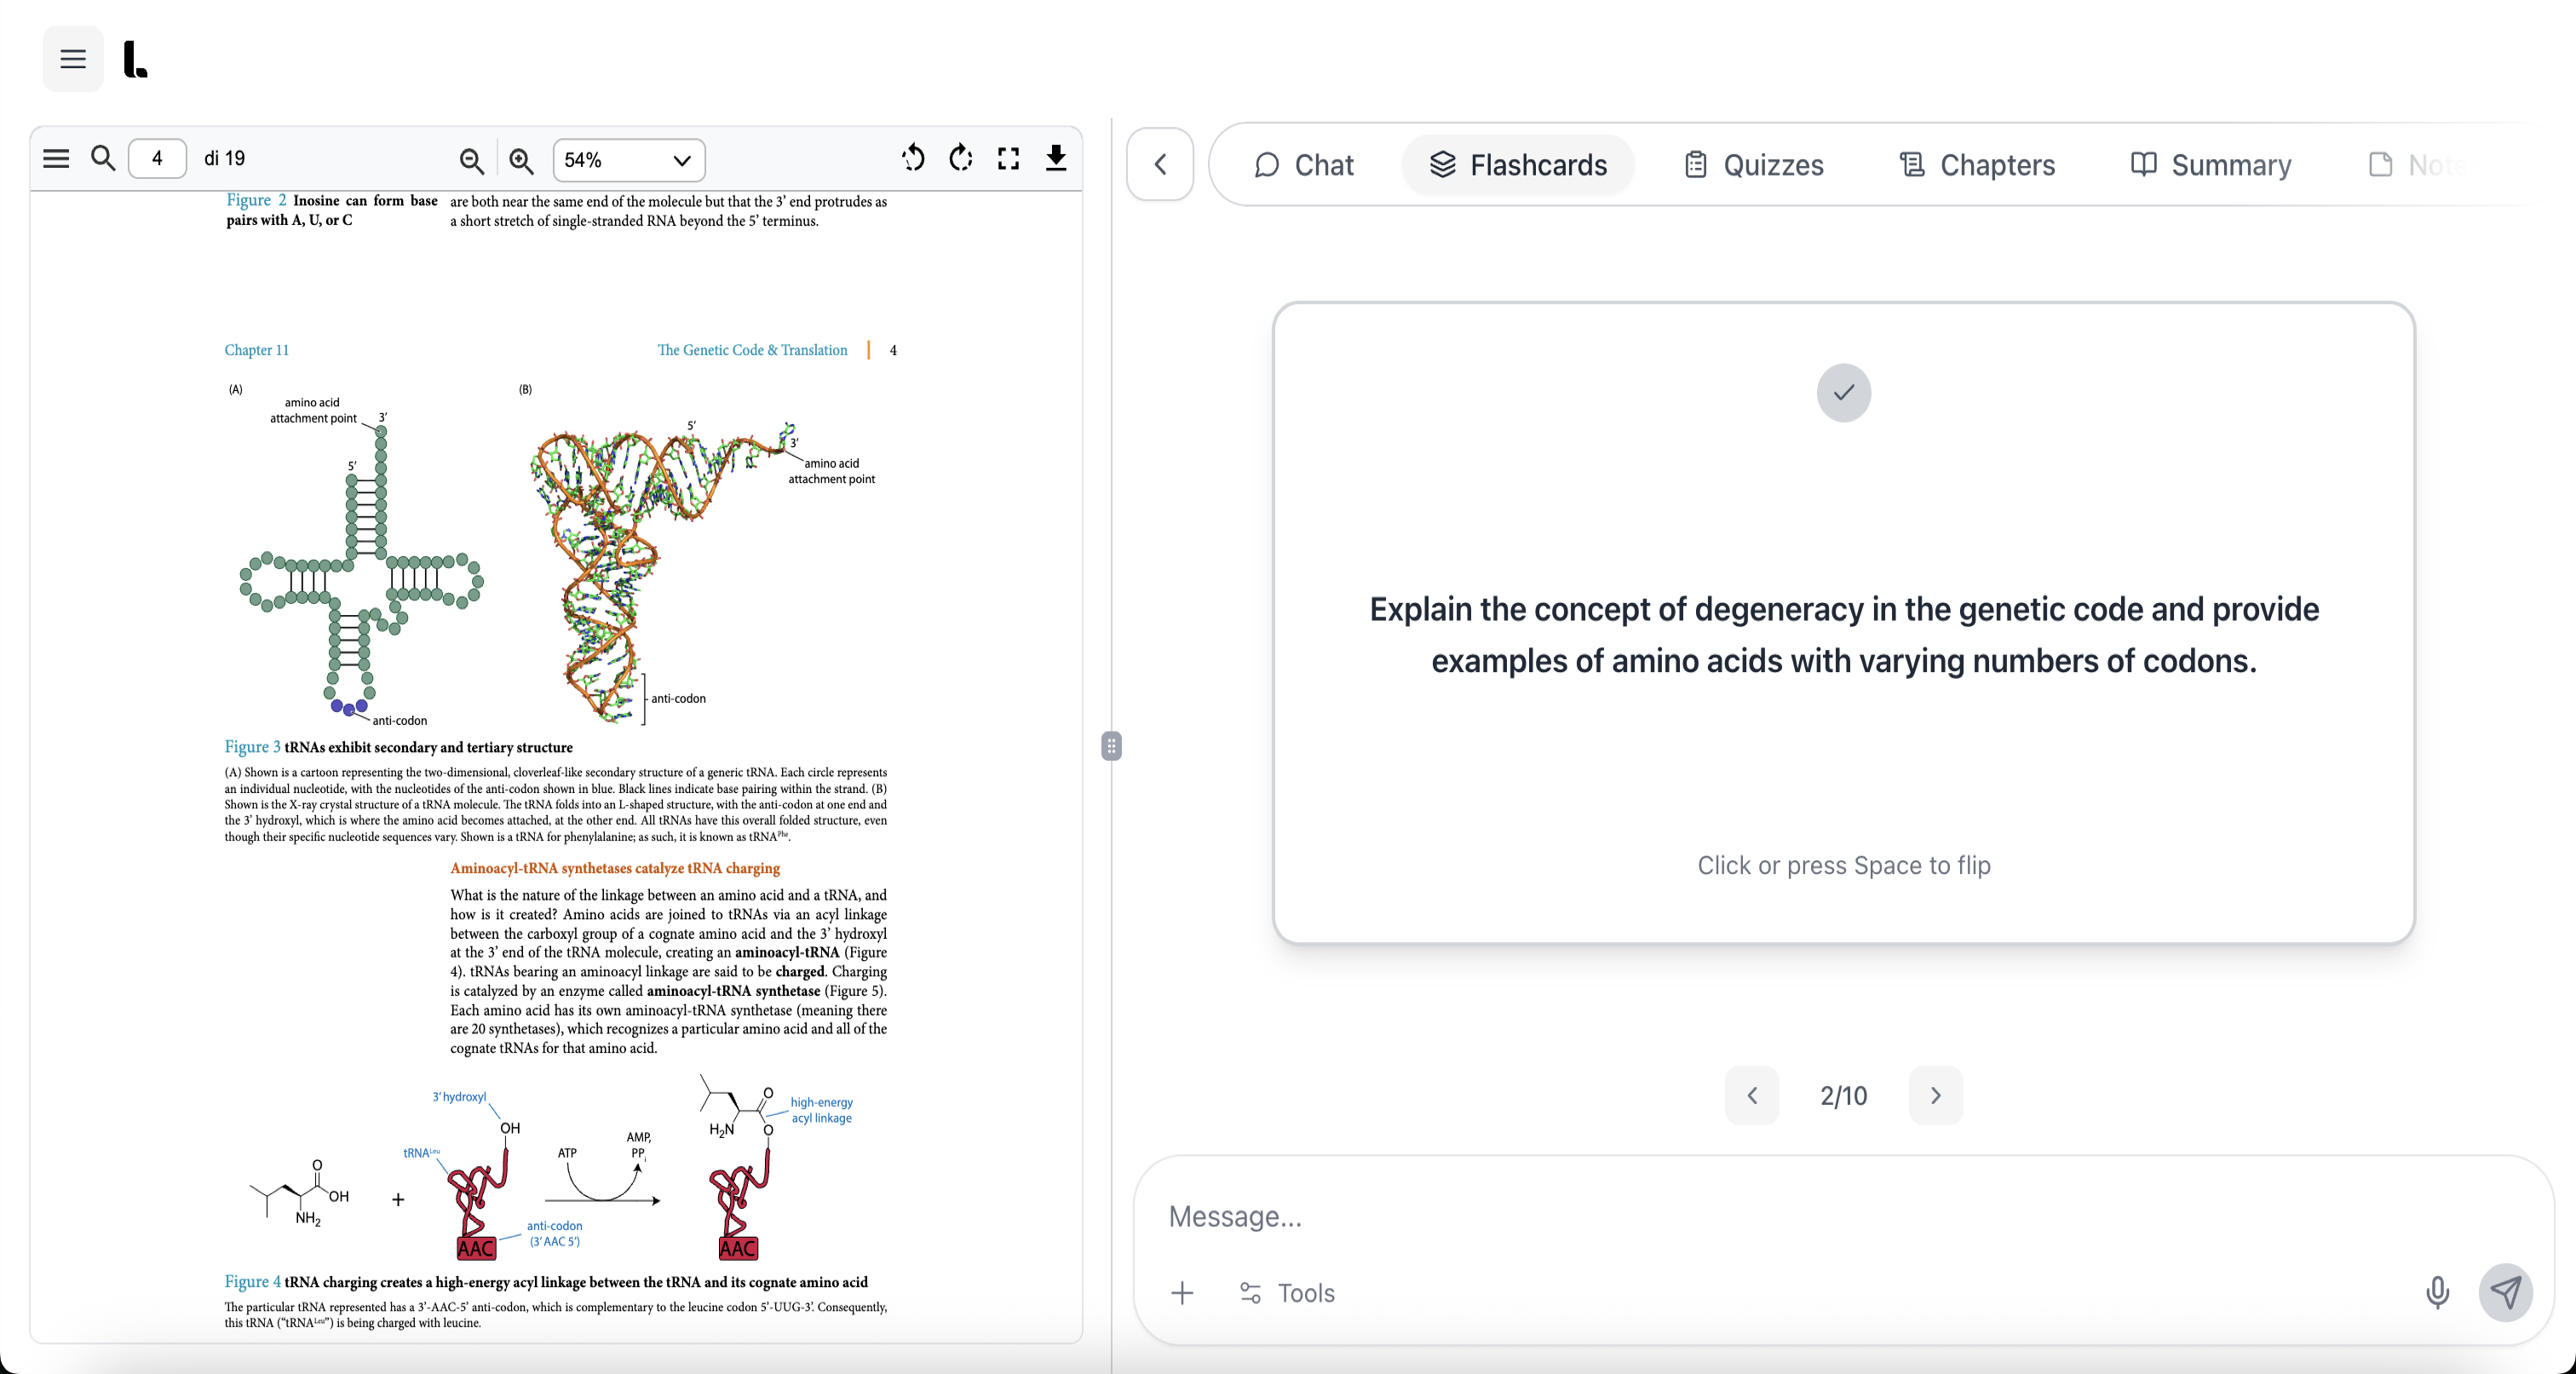Toggle the PDF sidebar icon
This screenshot has height=1374, width=2576.
coord(56,158)
